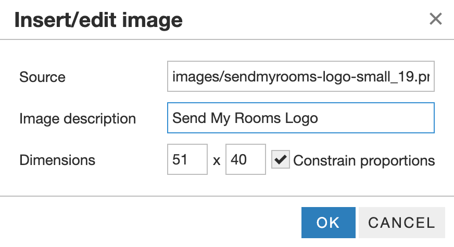Click the Image description label

pyautogui.click(x=78, y=119)
